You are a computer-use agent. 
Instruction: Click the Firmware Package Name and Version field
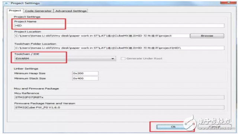119,108
